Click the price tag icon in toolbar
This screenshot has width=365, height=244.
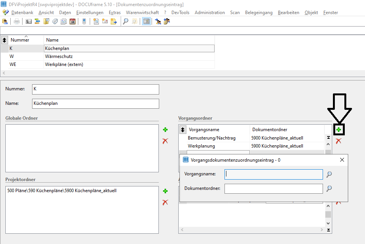55,22
